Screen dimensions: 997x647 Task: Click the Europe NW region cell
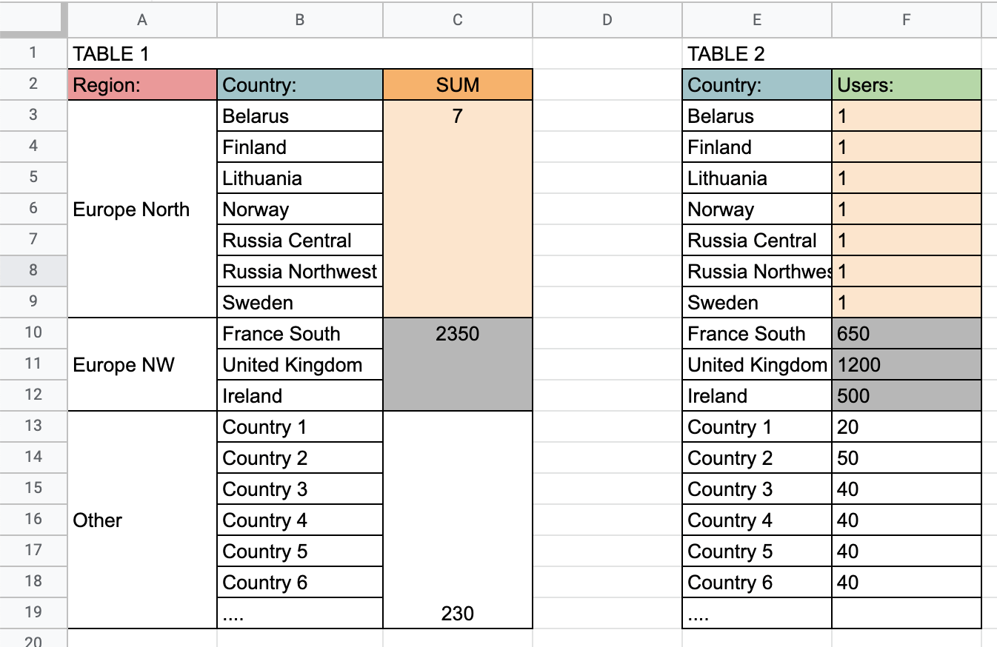coord(142,364)
